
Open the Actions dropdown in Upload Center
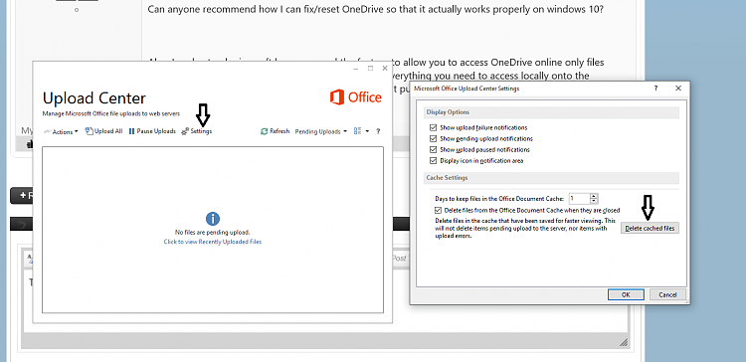(61, 131)
